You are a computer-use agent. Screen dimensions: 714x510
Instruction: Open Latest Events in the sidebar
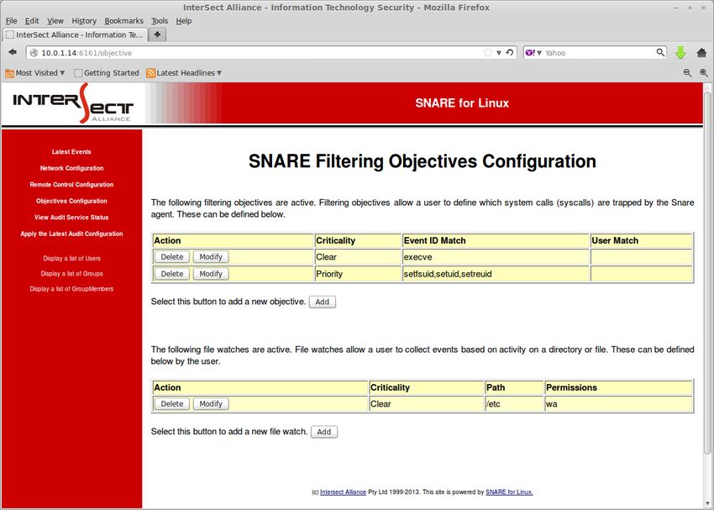(x=71, y=151)
